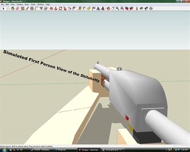The width and height of the screenshot is (190, 152).
Task: Open the Window menu
Action: click(x=40, y=4)
